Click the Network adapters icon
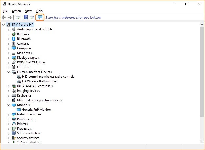The image size is (205, 150). (14, 114)
